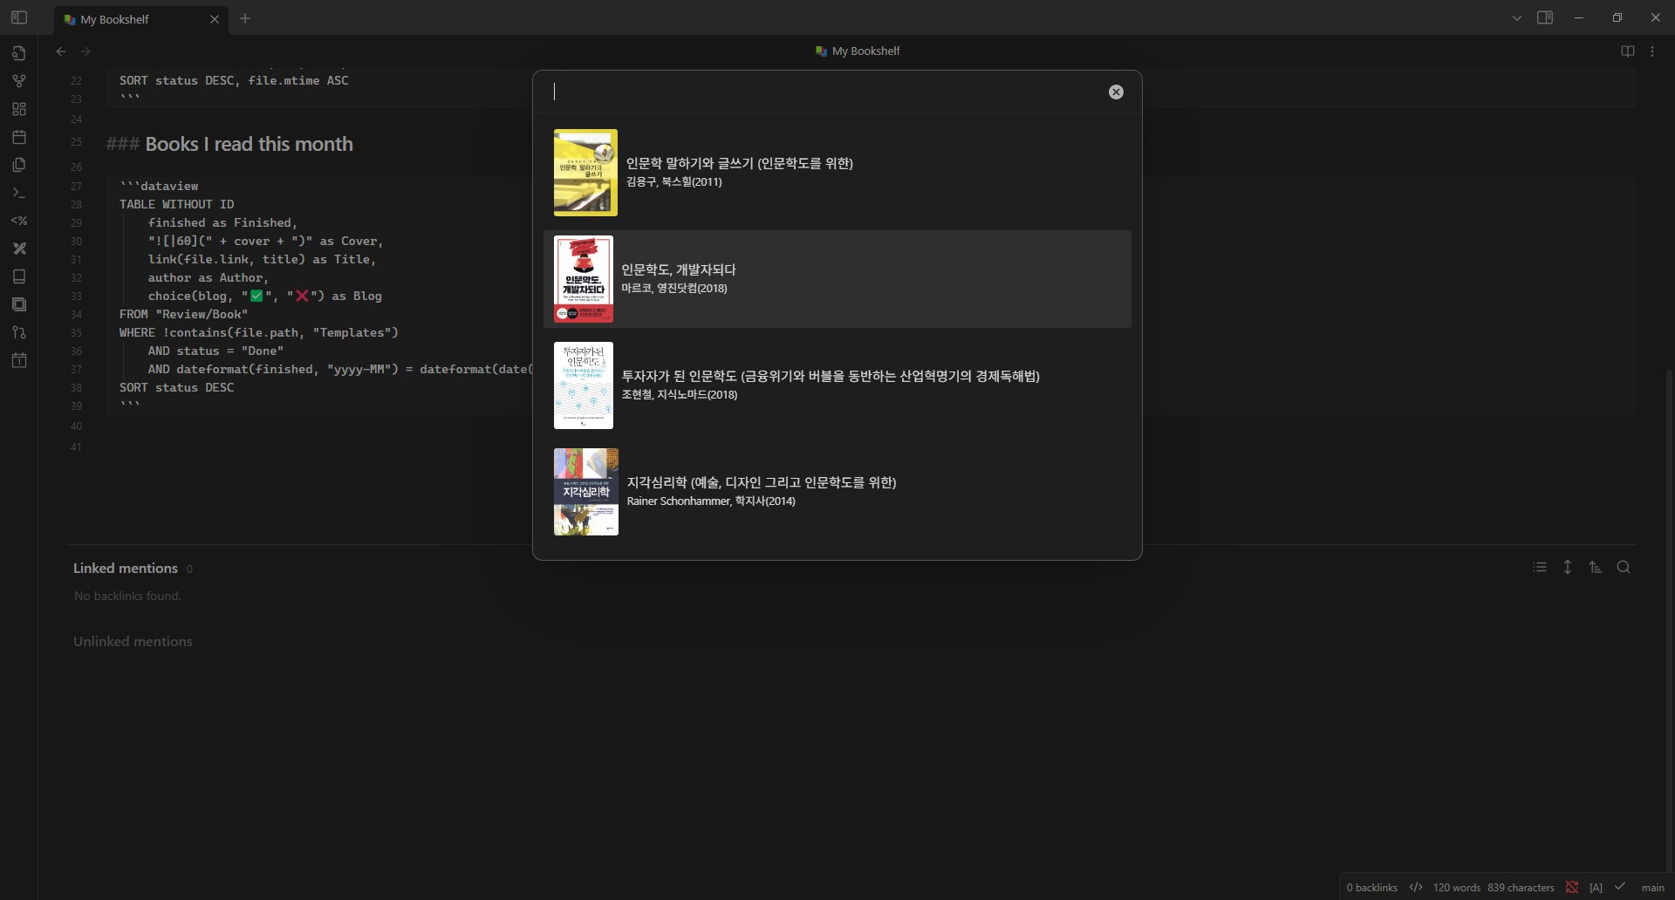Toggle the right sidebar
Image resolution: width=1675 pixels, height=900 pixels.
(x=1545, y=17)
